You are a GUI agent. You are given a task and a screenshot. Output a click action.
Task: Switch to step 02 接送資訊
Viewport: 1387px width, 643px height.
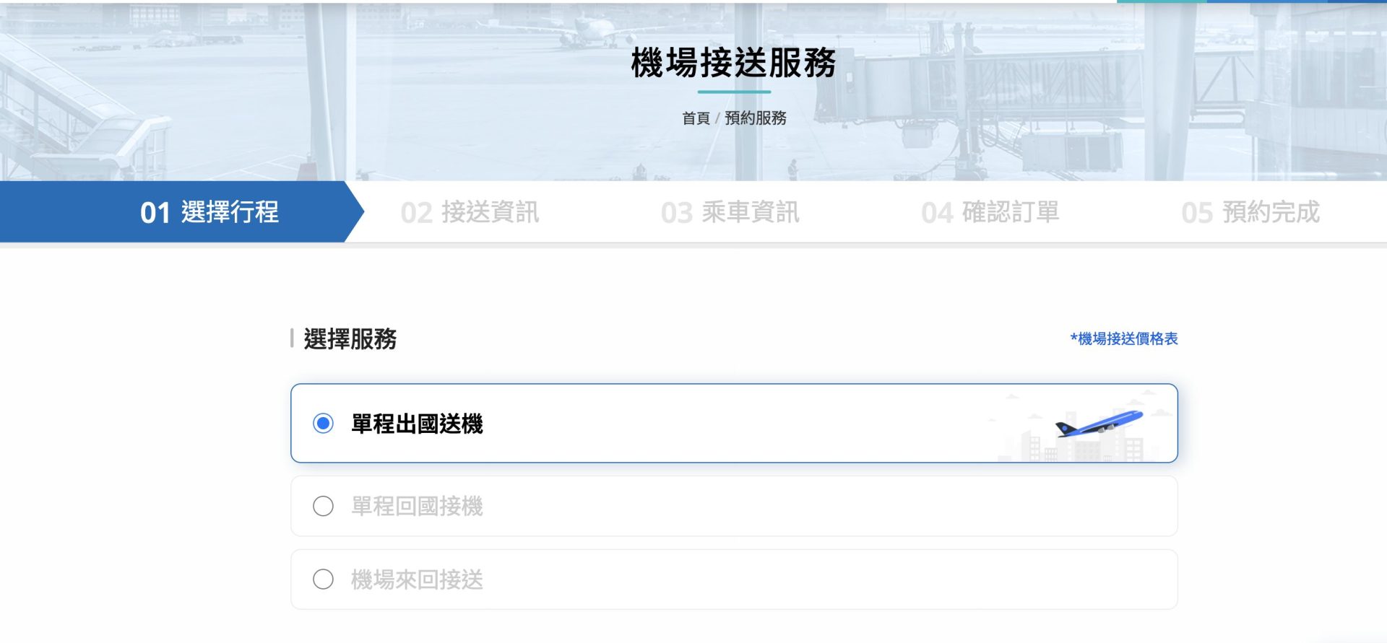[470, 212]
